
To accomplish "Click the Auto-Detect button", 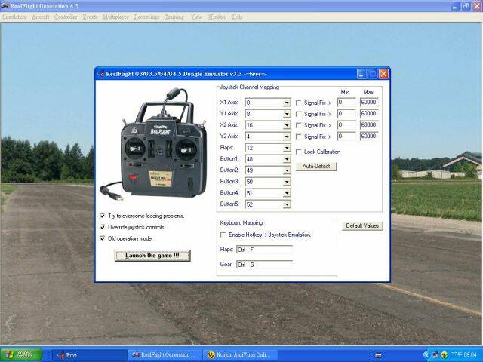I will click(316, 166).
